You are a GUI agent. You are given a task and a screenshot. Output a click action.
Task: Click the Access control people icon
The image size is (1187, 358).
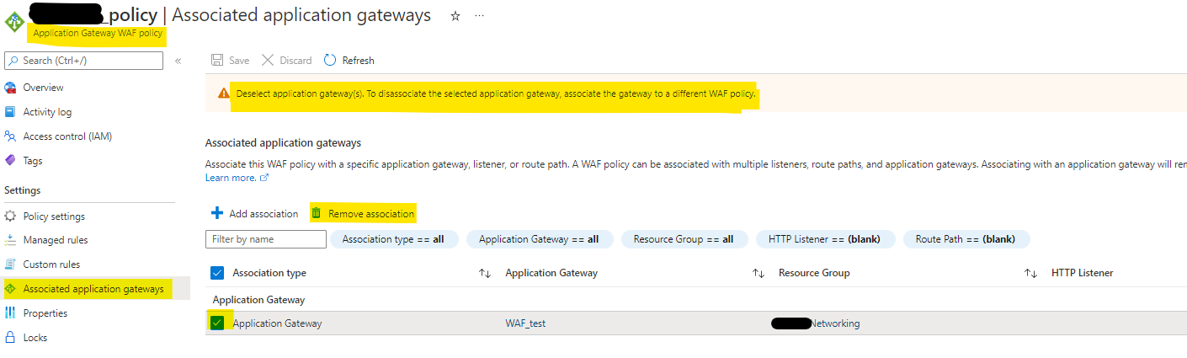tap(11, 136)
